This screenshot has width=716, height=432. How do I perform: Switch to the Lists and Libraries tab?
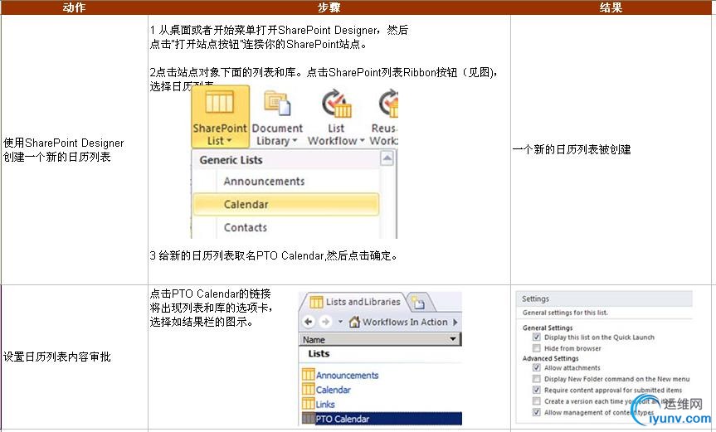[354, 302]
